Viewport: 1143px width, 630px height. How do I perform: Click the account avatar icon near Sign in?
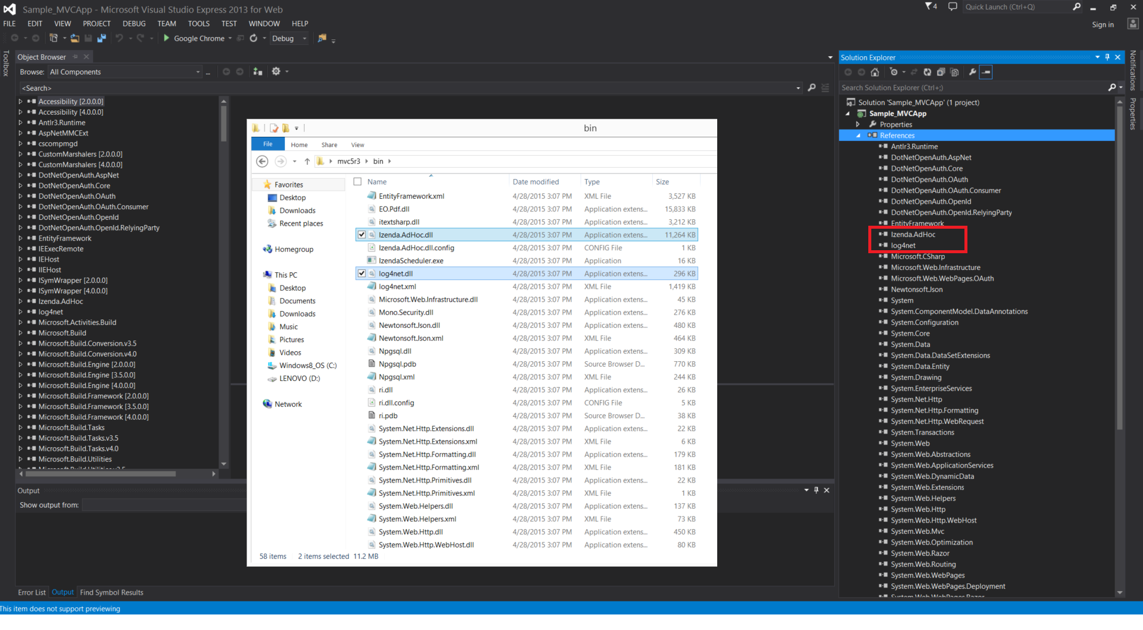[1133, 24]
